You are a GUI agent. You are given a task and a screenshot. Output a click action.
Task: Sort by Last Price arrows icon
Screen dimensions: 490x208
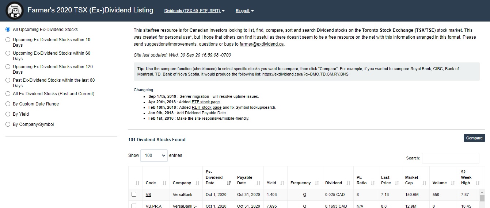coord(397,183)
